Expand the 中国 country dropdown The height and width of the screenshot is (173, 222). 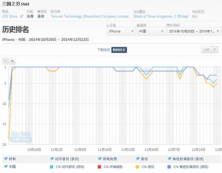[x=151, y=31]
